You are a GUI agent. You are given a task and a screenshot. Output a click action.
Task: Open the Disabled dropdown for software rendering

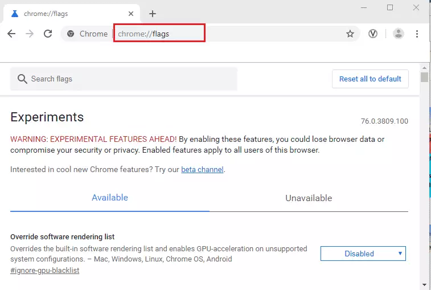[x=363, y=254]
